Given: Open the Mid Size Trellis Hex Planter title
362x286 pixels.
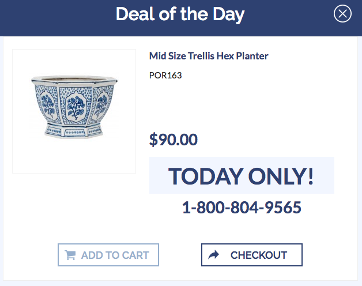Looking at the screenshot, I should coord(209,56).
